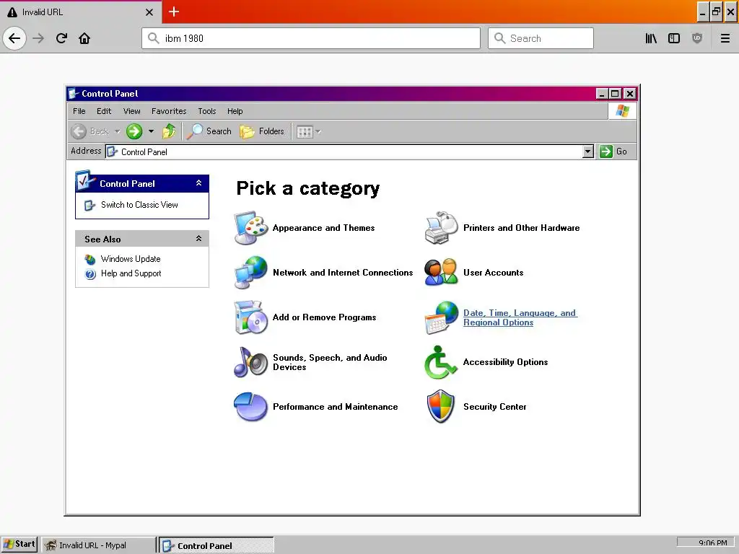
Task: Open the Sounds, Speech, and Audio speaker icon
Action: click(251, 362)
